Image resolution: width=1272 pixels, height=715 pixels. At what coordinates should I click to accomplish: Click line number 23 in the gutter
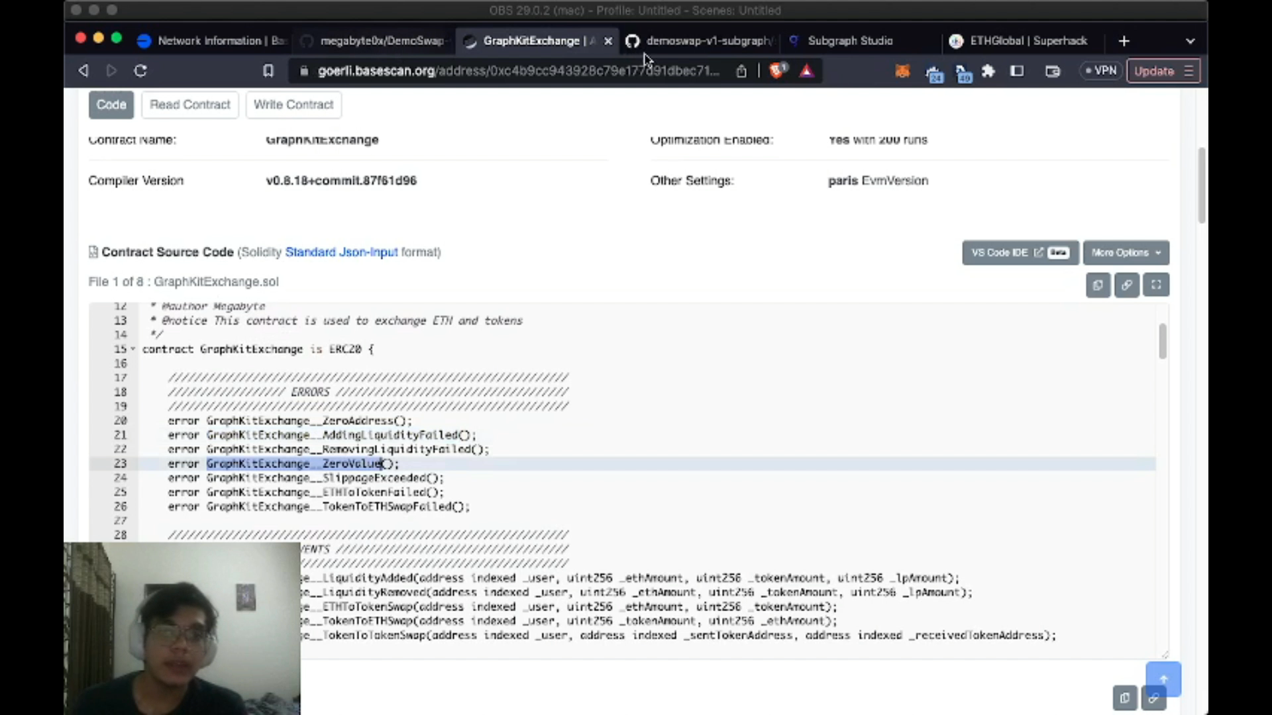click(121, 464)
